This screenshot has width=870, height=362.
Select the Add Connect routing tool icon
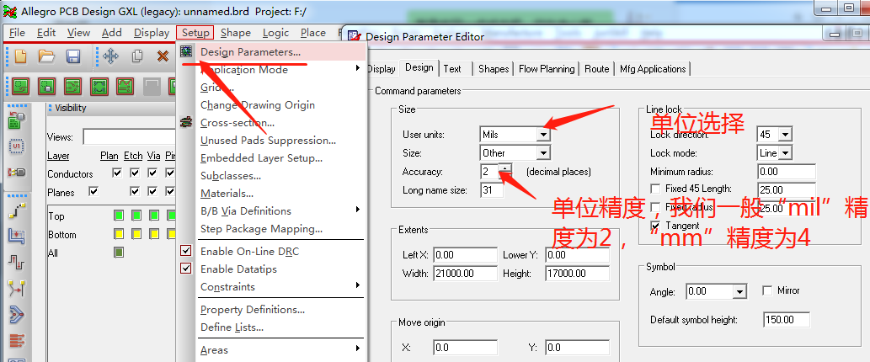point(17,211)
